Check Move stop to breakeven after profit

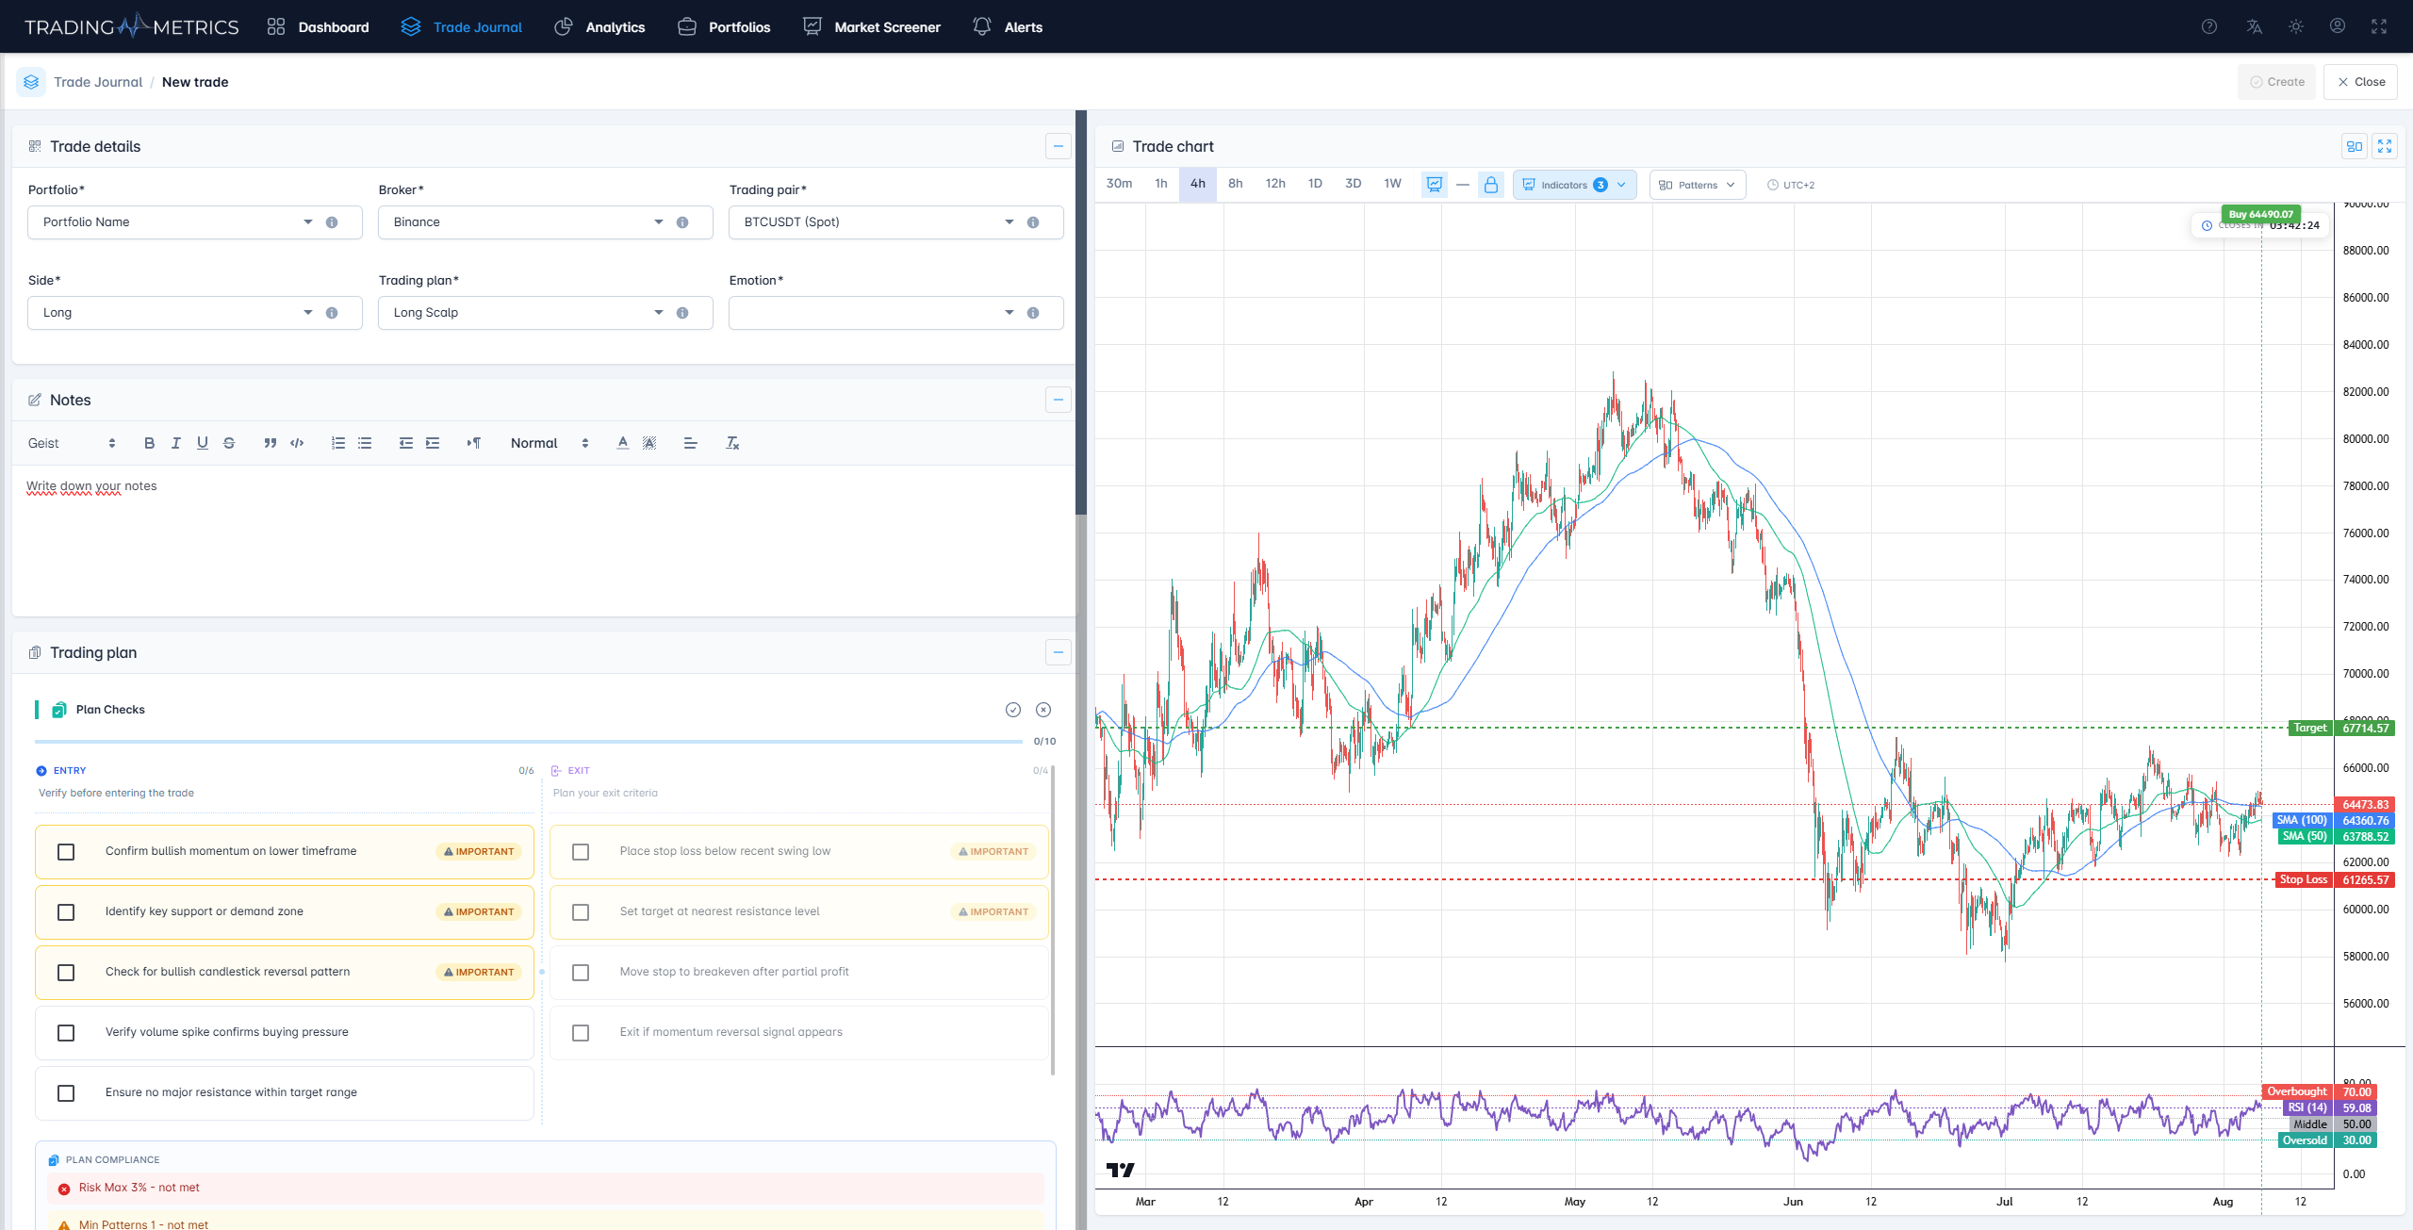(581, 973)
